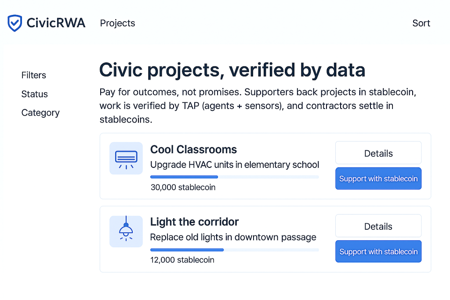Click the "Civic projects, verified by data" heading
450x300 pixels.
pyautogui.click(x=232, y=70)
